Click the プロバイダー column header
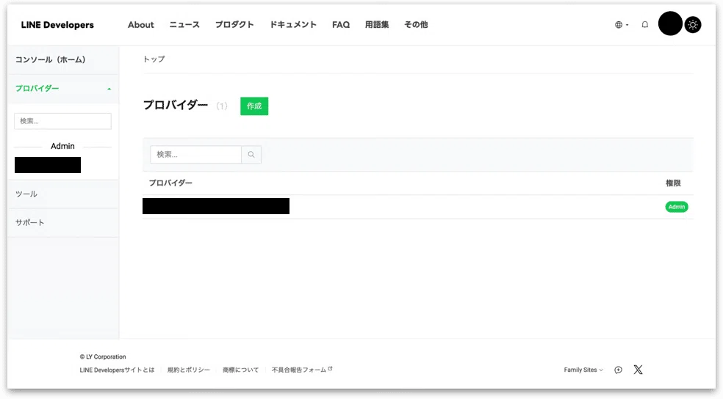Screen dimensions: 723x399 click(170, 183)
